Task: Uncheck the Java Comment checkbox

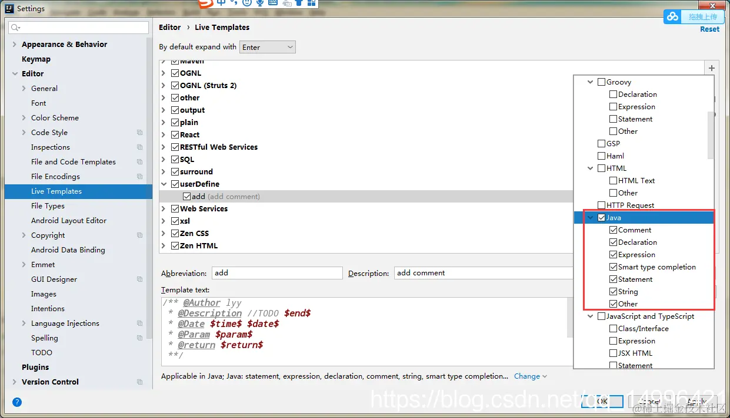Action: click(613, 230)
